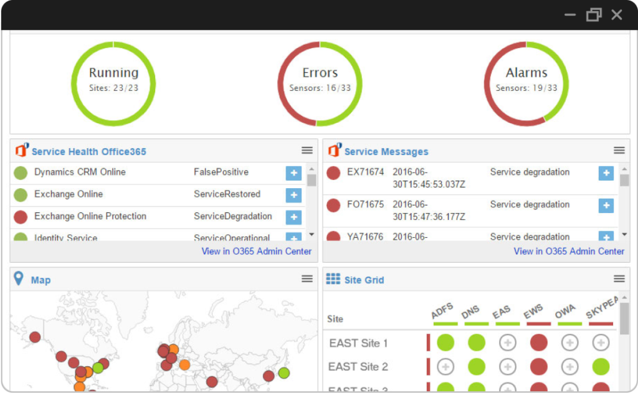Open Service Health's View in O365 Admin Center

[257, 252]
